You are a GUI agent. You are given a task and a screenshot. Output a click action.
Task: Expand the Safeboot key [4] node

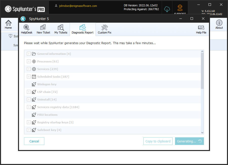pos(29,130)
